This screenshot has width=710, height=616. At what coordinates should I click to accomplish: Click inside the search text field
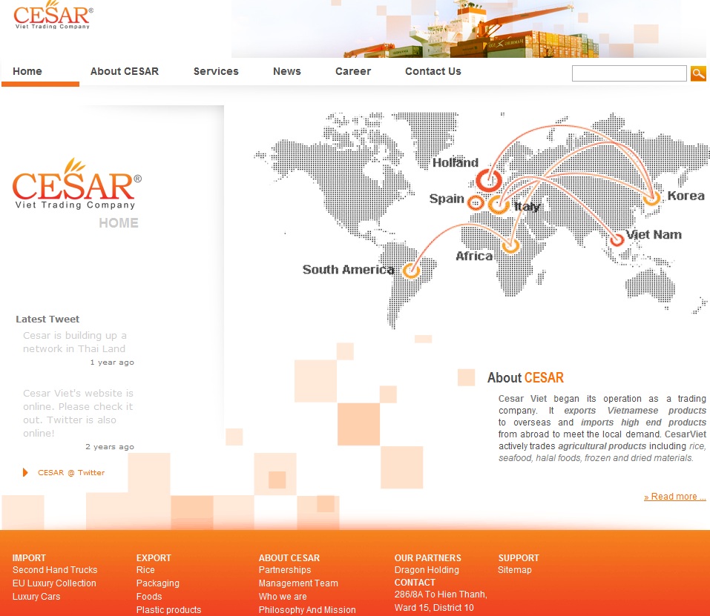point(629,73)
